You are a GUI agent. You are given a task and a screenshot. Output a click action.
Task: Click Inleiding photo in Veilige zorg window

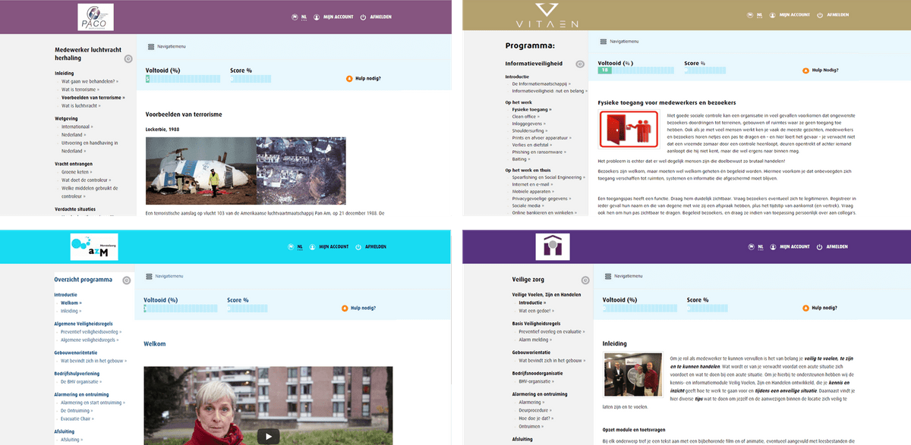point(633,374)
